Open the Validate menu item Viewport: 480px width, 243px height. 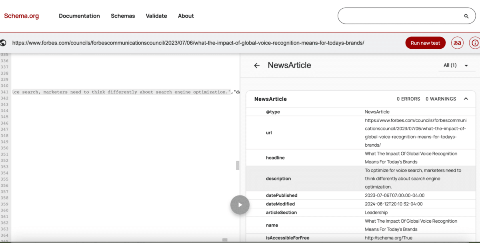[x=156, y=16]
